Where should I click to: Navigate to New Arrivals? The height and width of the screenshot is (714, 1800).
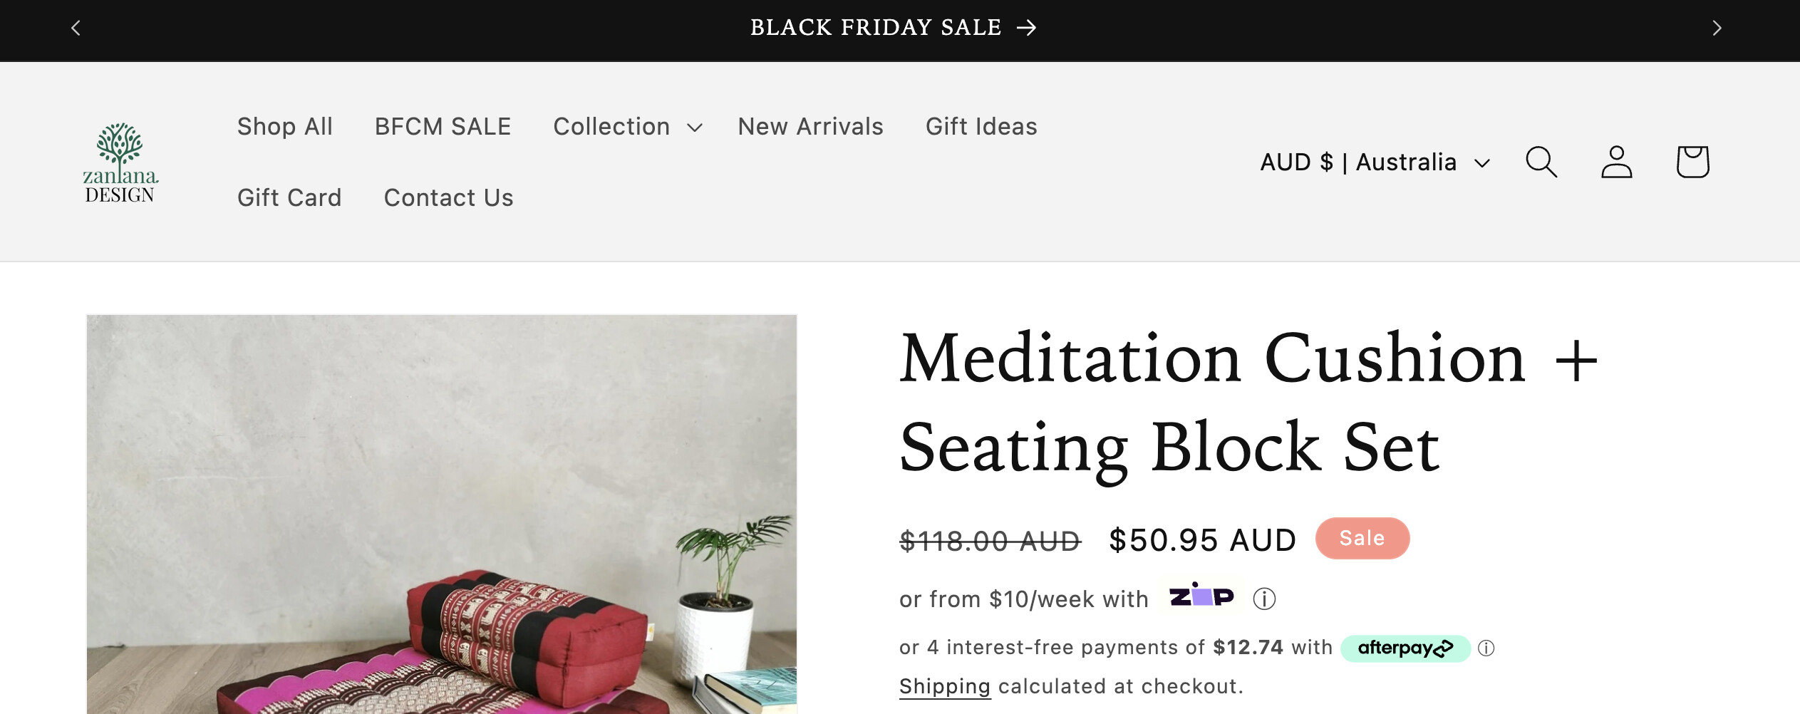pyautogui.click(x=810, y=127)
